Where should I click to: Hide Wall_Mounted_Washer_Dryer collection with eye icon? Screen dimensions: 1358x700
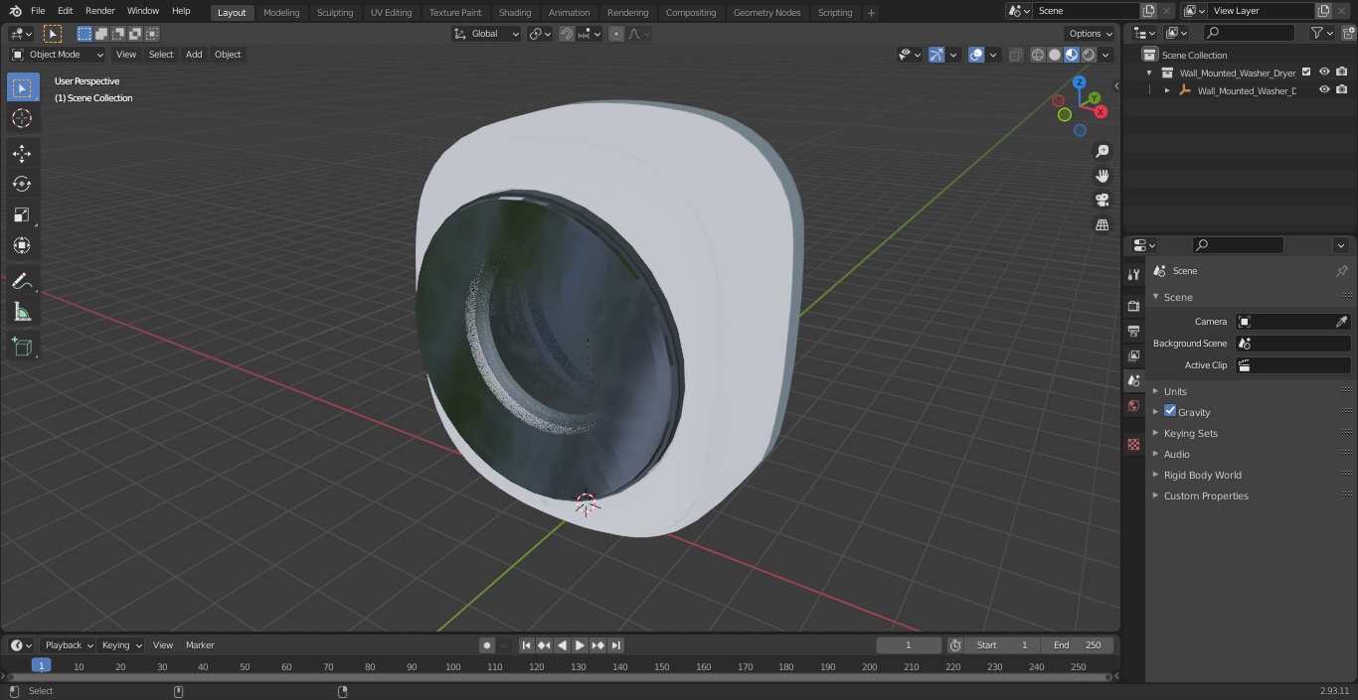tap(1323, 72)
